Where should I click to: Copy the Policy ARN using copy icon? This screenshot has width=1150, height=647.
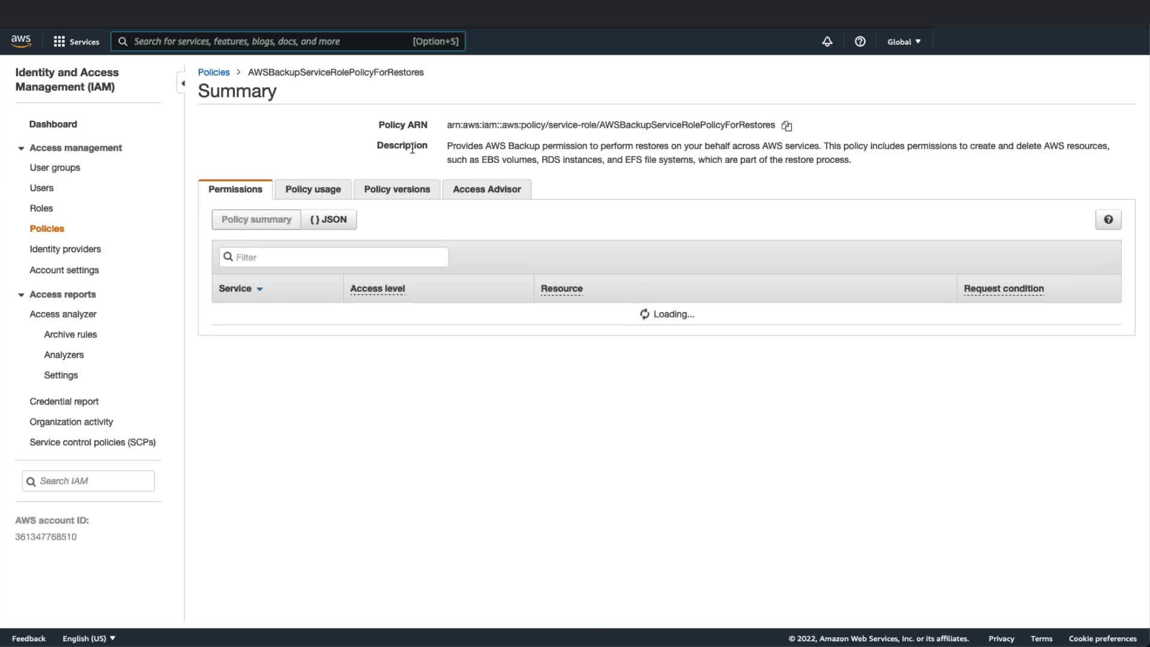point(786,126)
